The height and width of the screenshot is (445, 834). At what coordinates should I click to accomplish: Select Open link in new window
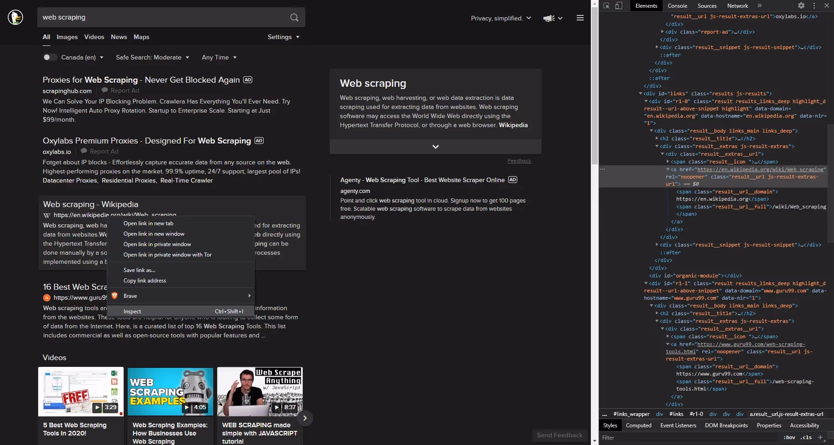point(180,234)
